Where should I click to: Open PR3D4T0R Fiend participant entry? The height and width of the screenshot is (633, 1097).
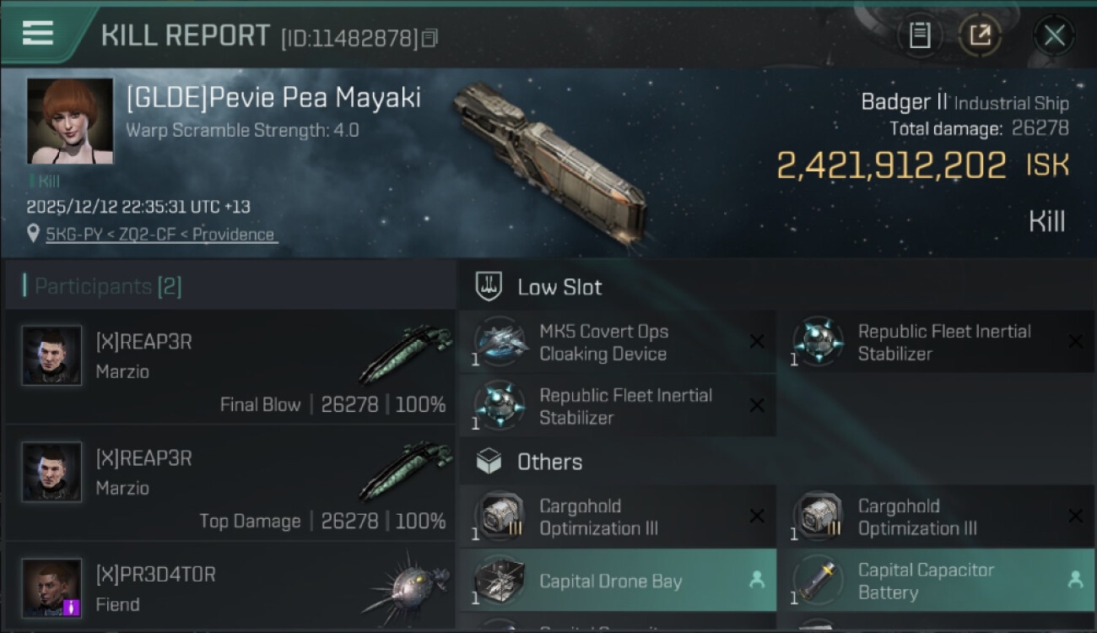pyautogui.click(x=230, y=588)
